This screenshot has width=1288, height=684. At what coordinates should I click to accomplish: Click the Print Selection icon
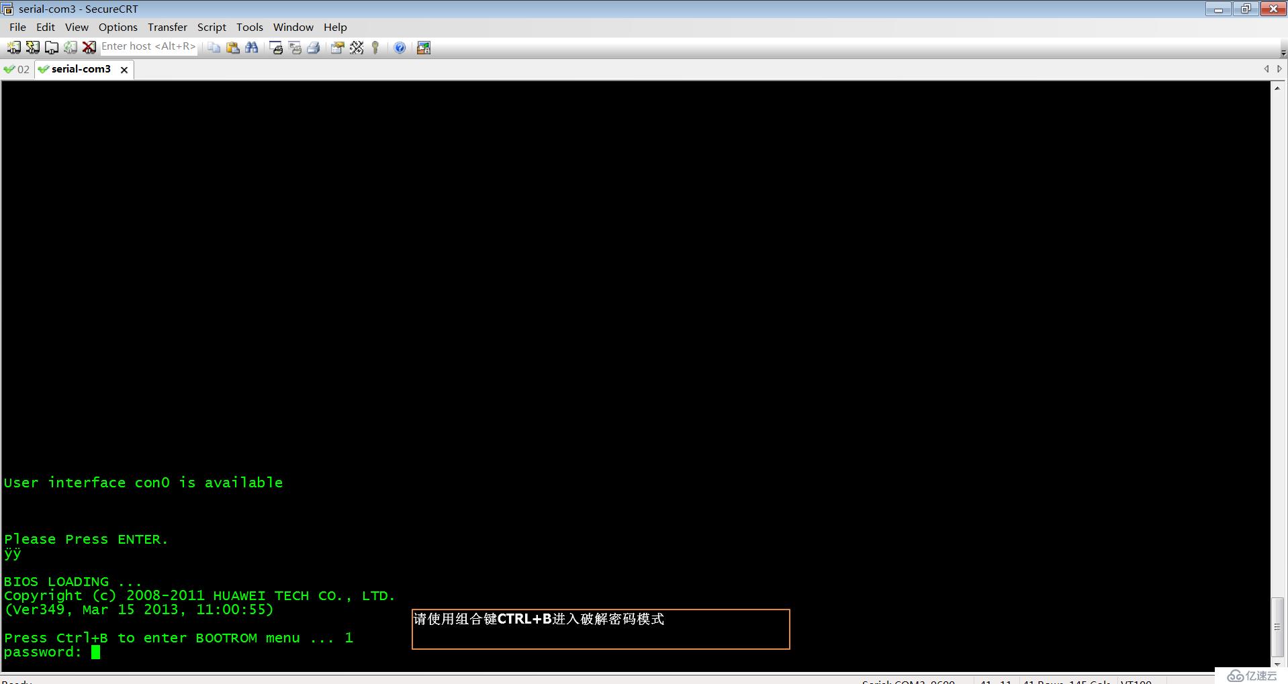tap(295, 47)
